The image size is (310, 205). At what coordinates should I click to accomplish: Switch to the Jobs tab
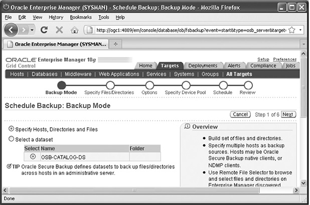click(290, 66)
